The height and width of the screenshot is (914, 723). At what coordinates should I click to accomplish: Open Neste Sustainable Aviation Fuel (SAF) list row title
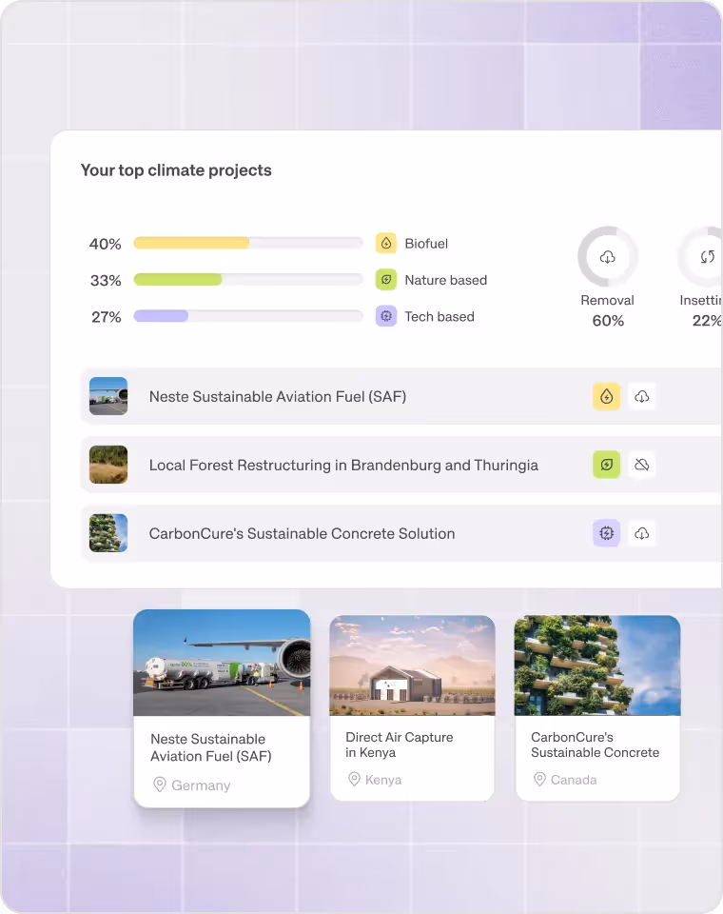[278, 396]
